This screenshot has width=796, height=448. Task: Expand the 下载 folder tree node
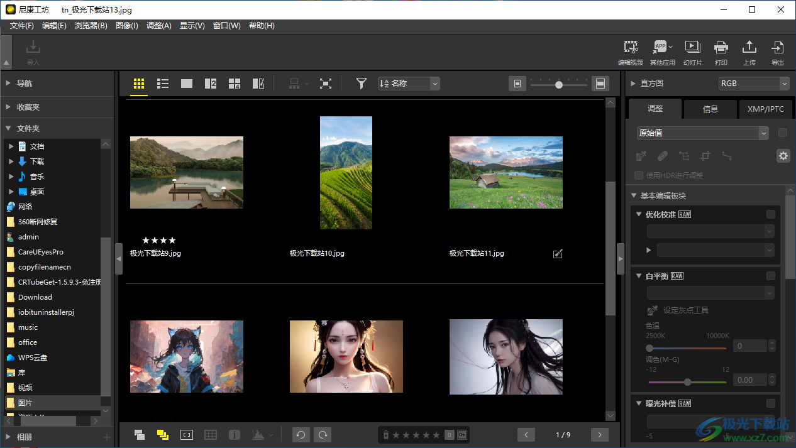pyautogui.click(x=11, y=161)
